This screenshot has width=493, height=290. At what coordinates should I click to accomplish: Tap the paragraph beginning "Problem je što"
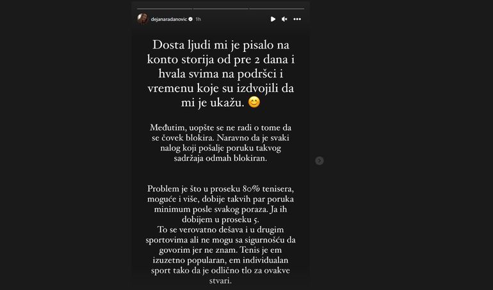(221, 204)
